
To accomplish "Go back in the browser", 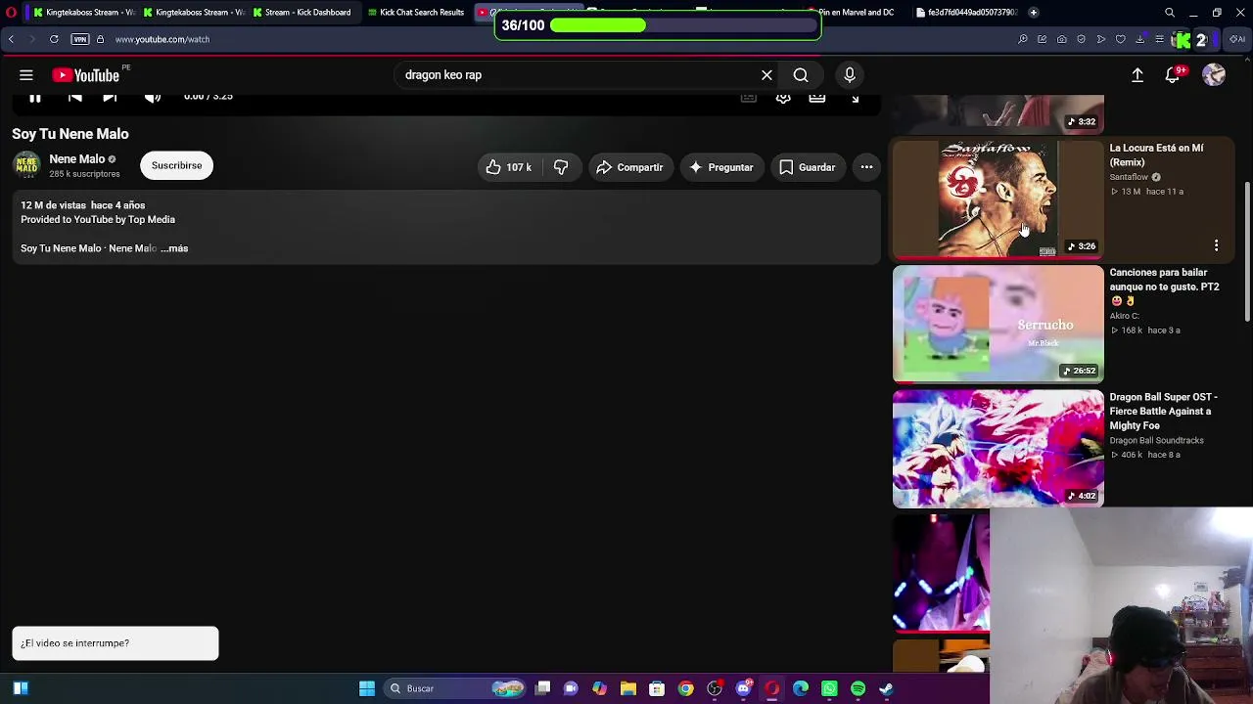I will tap(11, 39).
